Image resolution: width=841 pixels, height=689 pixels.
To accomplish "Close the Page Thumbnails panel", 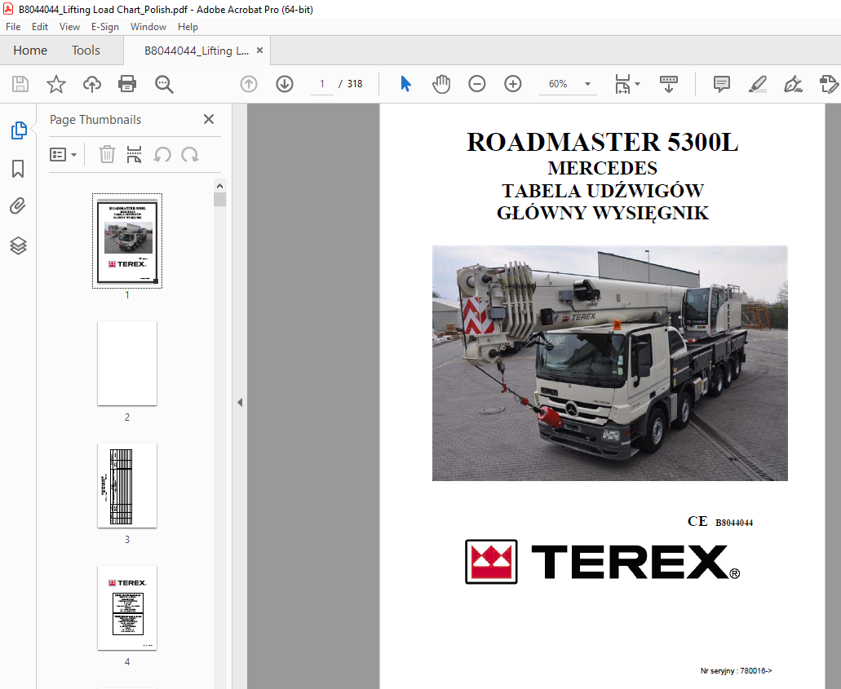I will coord(209,119).
